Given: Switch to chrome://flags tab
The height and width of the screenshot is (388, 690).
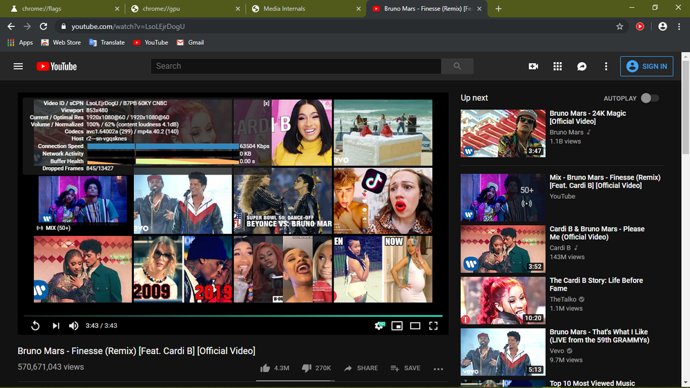Looking at the screenshot, I should click(x=64, y=9).
